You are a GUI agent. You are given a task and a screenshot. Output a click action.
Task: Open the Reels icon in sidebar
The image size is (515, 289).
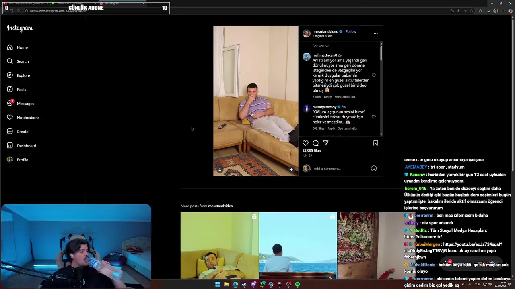click(10, 90)
